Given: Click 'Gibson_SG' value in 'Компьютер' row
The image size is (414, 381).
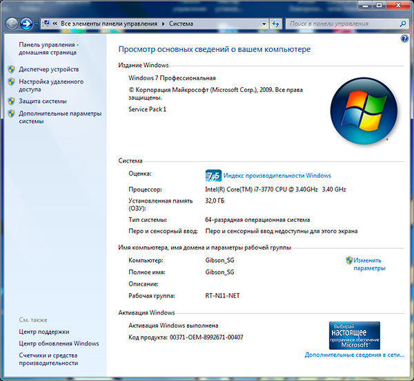Looking at the screenshot, I should click(219, 261).
